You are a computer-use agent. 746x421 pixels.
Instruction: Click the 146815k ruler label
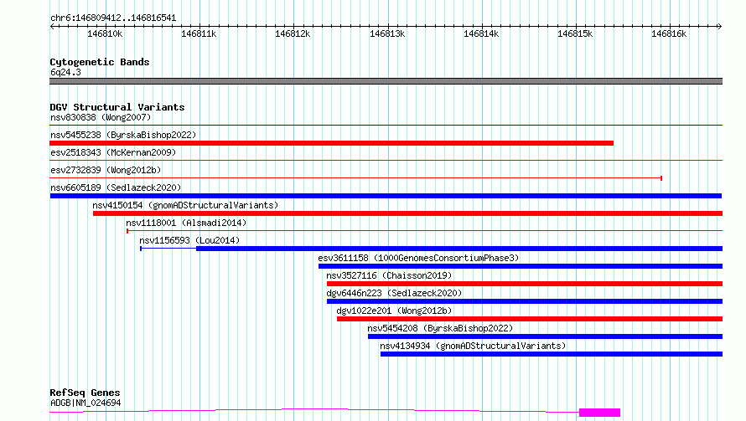click(575, 33)
